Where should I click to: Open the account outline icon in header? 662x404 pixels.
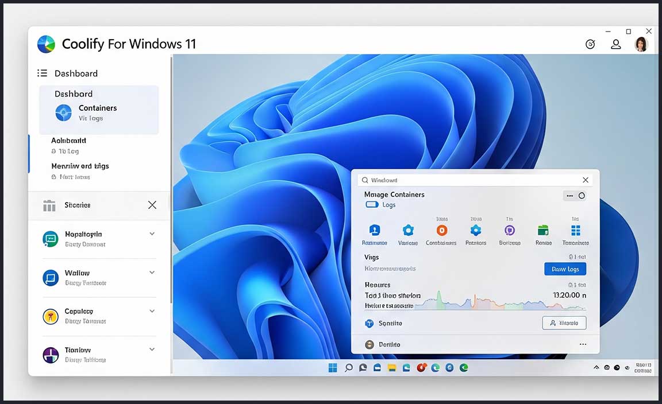616,44
